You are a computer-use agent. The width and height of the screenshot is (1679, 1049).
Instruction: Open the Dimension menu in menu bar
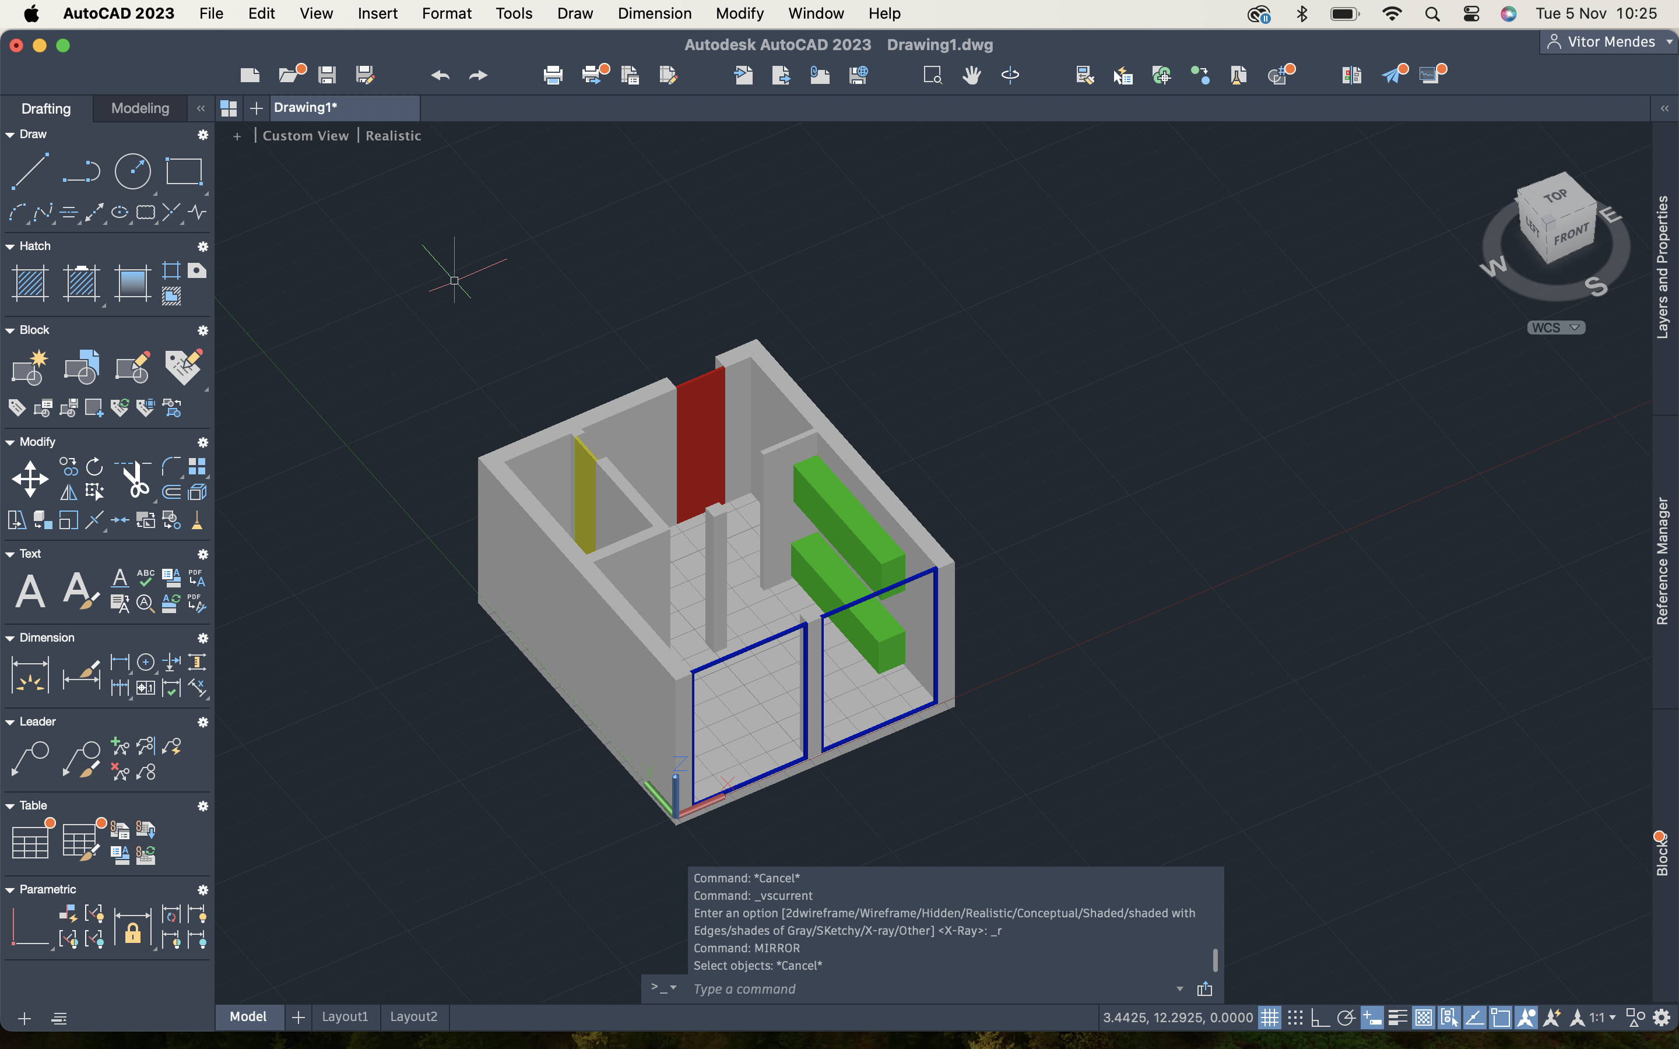coord(654,13)
